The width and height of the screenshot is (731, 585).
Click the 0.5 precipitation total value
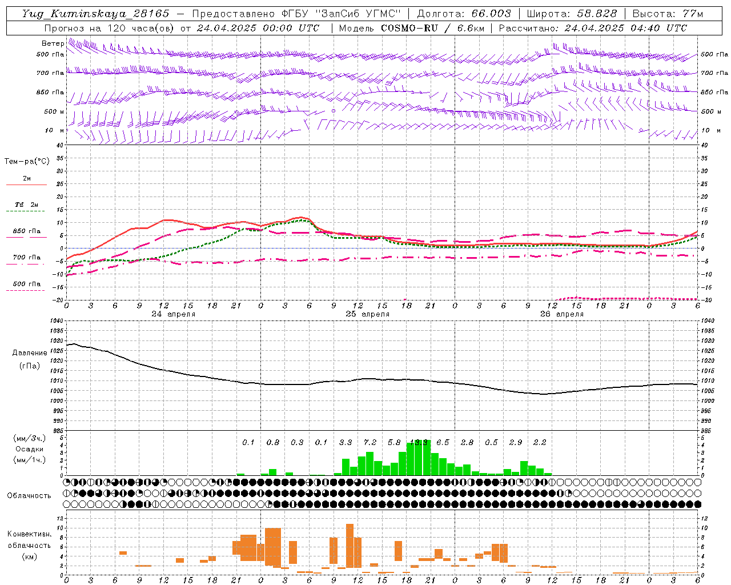491,443
